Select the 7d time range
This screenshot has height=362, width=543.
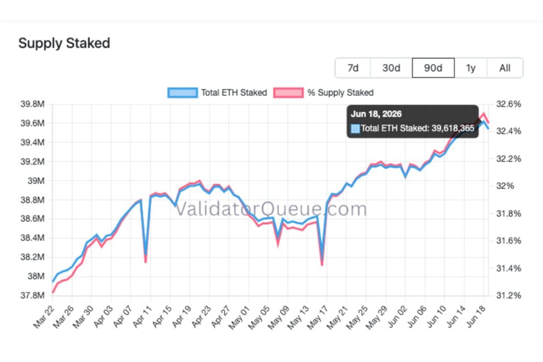[x=353, y=68]
